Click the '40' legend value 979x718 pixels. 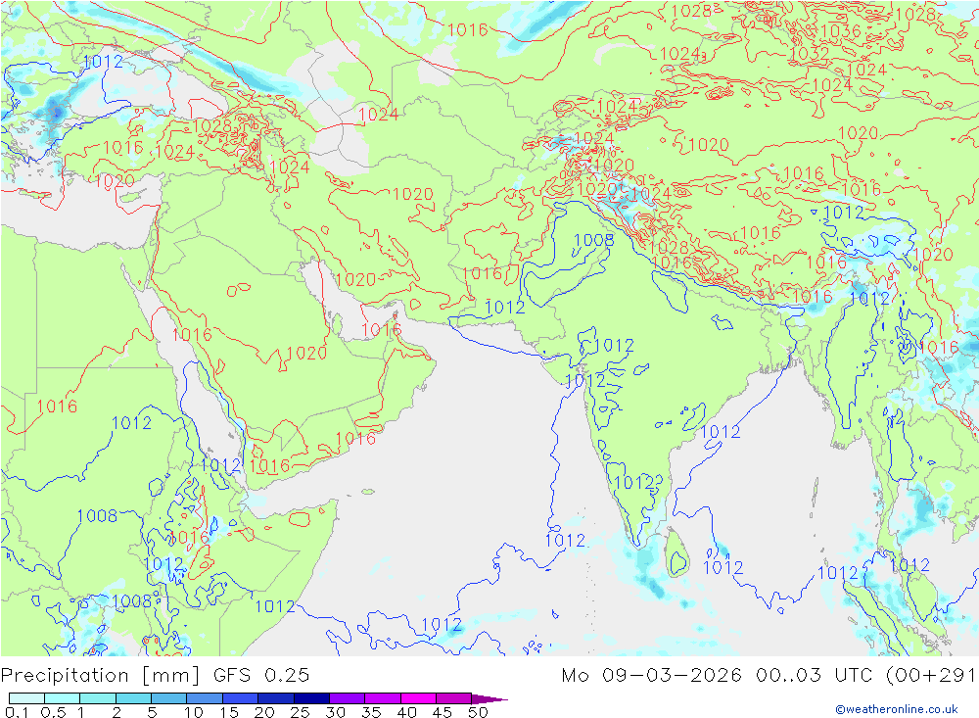[407, 712]
